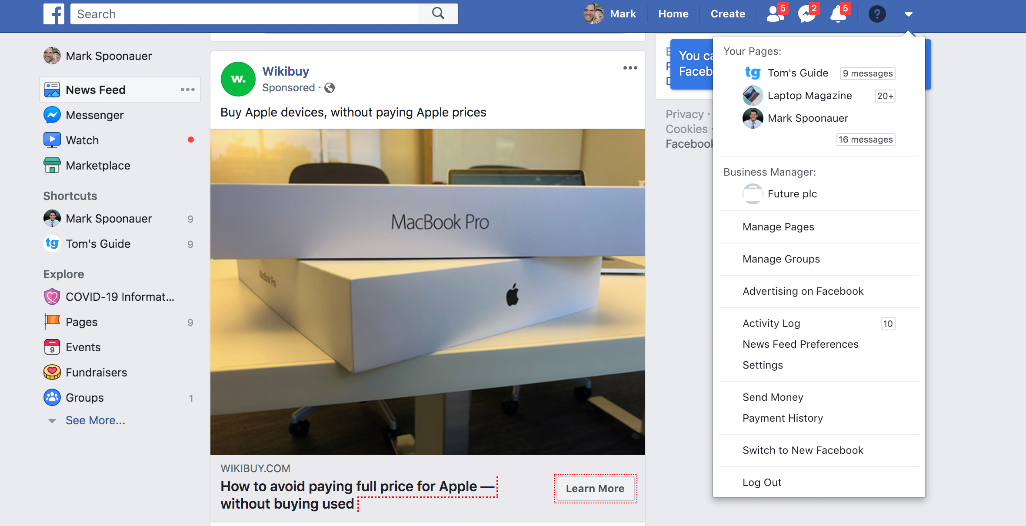Open Wikibuy post options ellipsis
1026x526 pixels.
[630, 68]
